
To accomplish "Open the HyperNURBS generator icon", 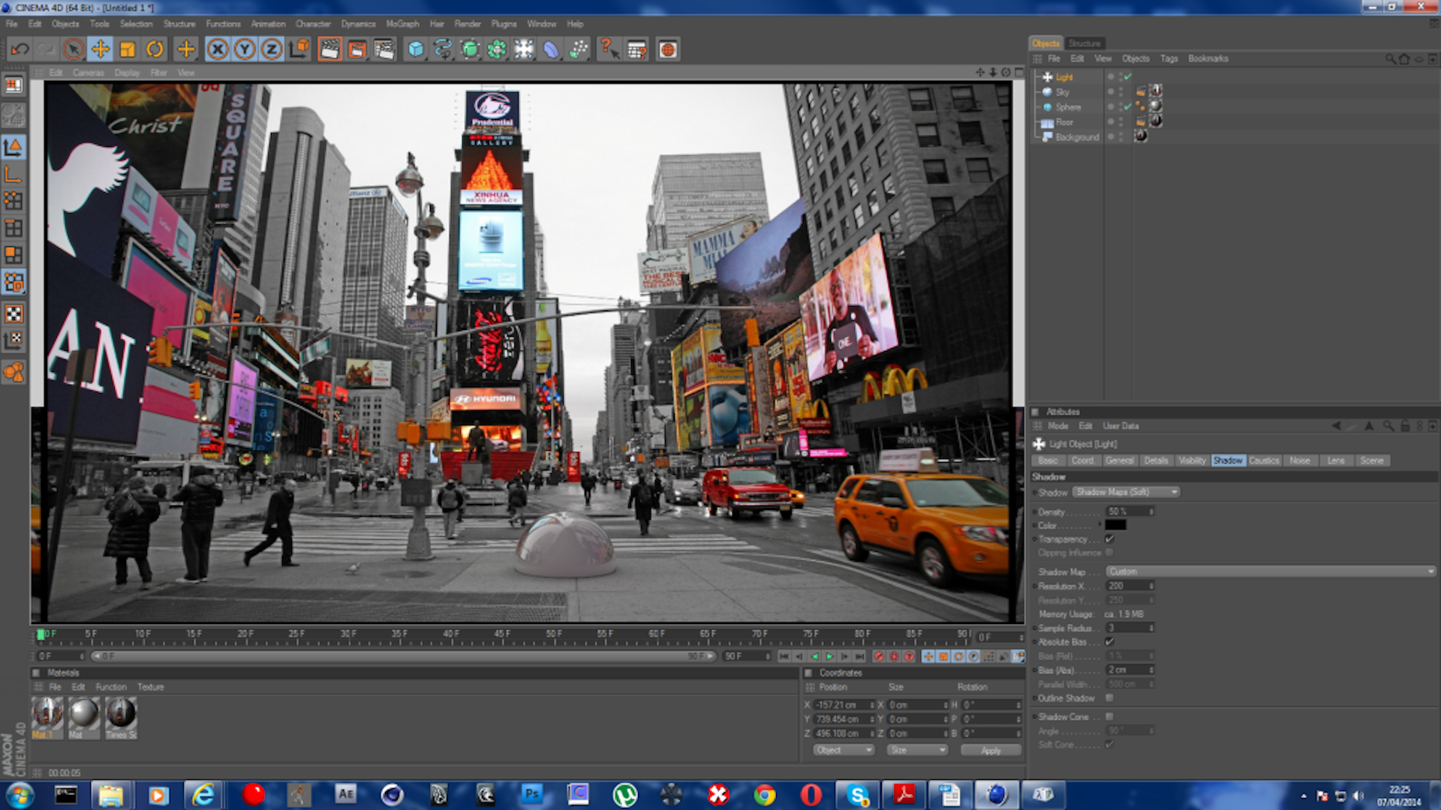I will [x=470, y=49].
